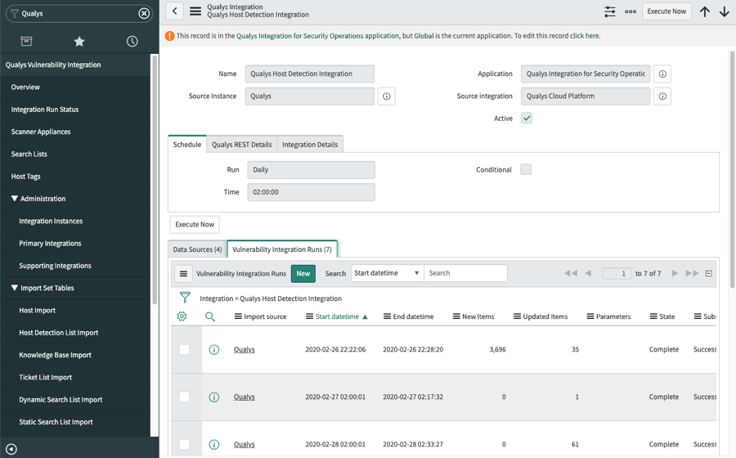736x458 pixels.
Task: Click the list Search text field
Action: (x=465, y=273)
